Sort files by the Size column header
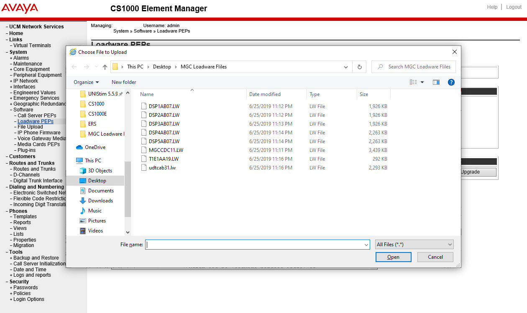Viewport: 527px width, 313px height. pos(364,94)
